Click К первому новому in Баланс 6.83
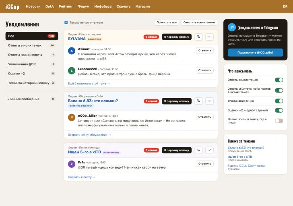Screen dimensions: 293x206 click(177, 101)
